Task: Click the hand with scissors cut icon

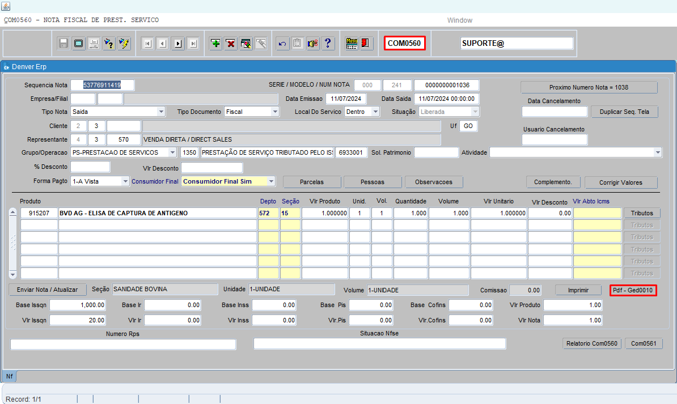Action: 312,43
